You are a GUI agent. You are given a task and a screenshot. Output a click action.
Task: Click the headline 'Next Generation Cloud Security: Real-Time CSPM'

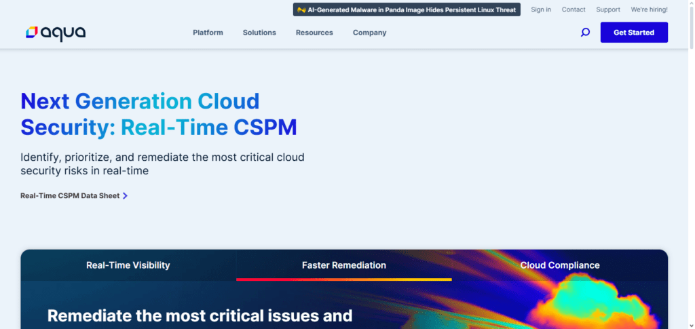tap(159, 114)
